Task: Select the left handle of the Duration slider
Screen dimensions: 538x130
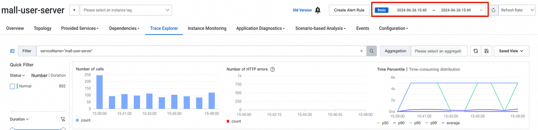Action: (13, 129)
